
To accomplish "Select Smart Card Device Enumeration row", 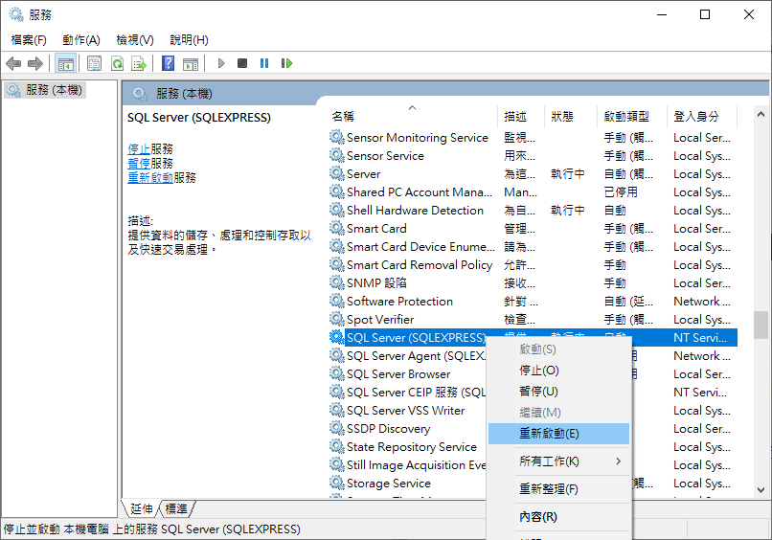I will 533,247.
